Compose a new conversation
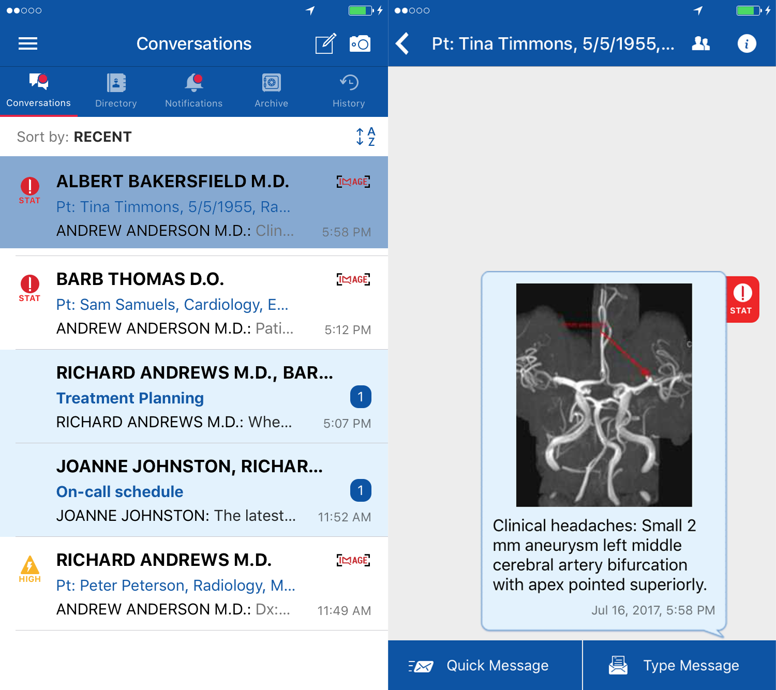Viewport: 776px width, 690px height. pos(326,43)
